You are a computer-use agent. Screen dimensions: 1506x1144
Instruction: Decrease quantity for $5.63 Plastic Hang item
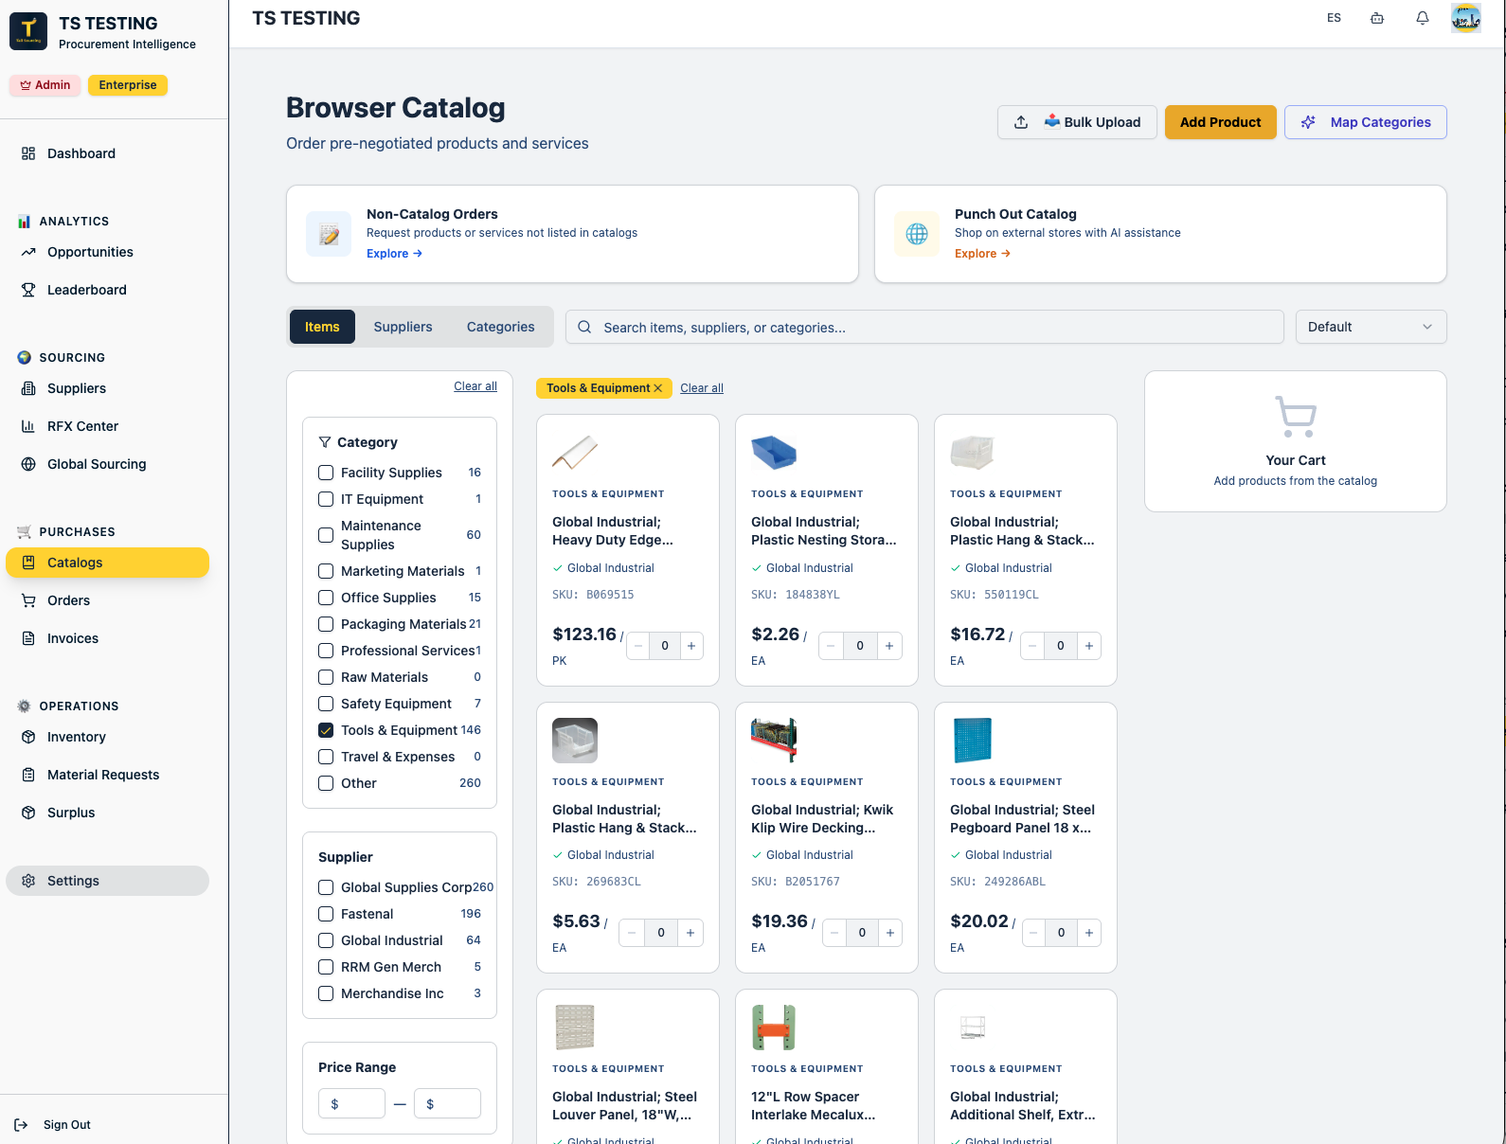click(x=632, y=933)
